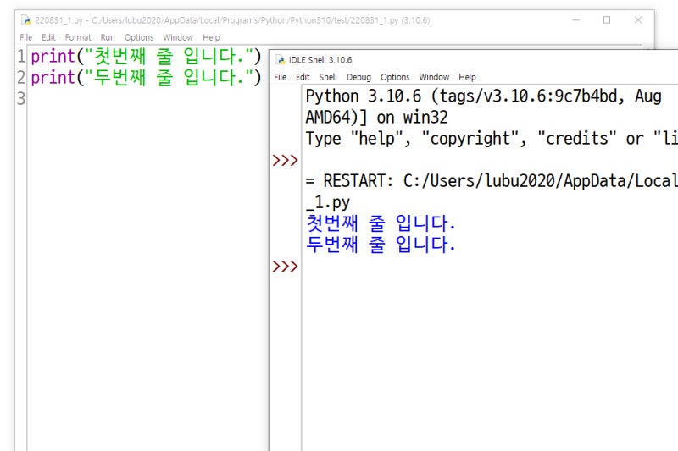Open File menu in IDLE Shell

[x=280, y=77]
